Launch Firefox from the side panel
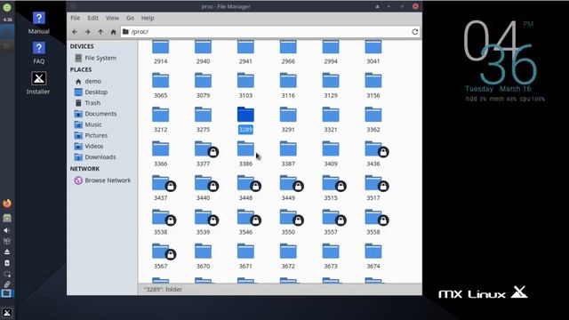The width and height of the screenshot is (569, 320). click(7, 204)
